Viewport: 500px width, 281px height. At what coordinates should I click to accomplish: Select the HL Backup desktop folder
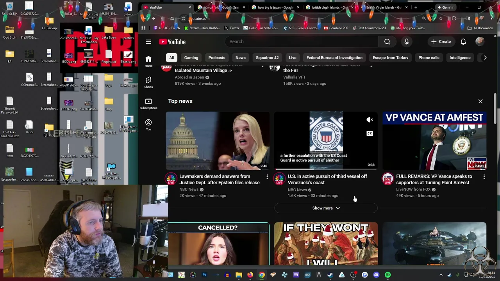pyautogui.click(x=49, y=23)
